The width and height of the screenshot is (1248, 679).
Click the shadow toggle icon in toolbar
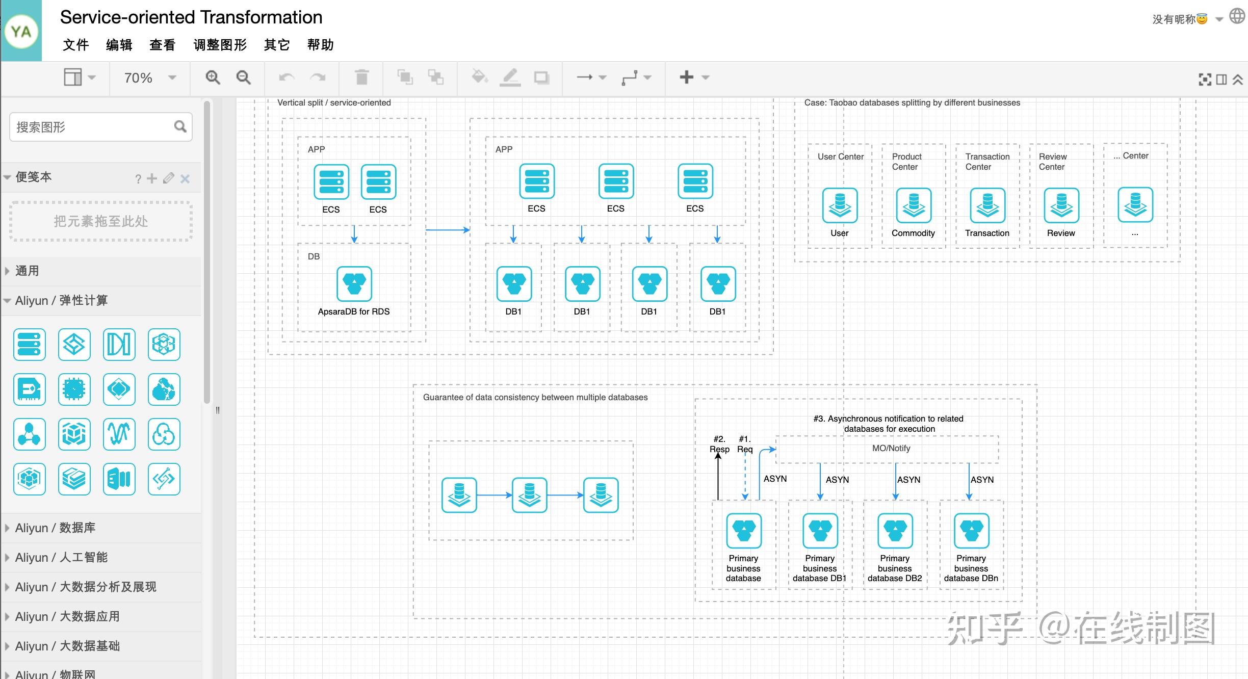click(x=541, y=77)
